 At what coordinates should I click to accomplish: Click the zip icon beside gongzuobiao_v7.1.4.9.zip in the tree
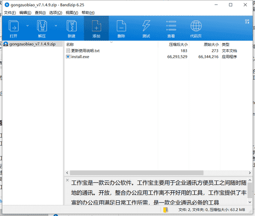[5, 44]
